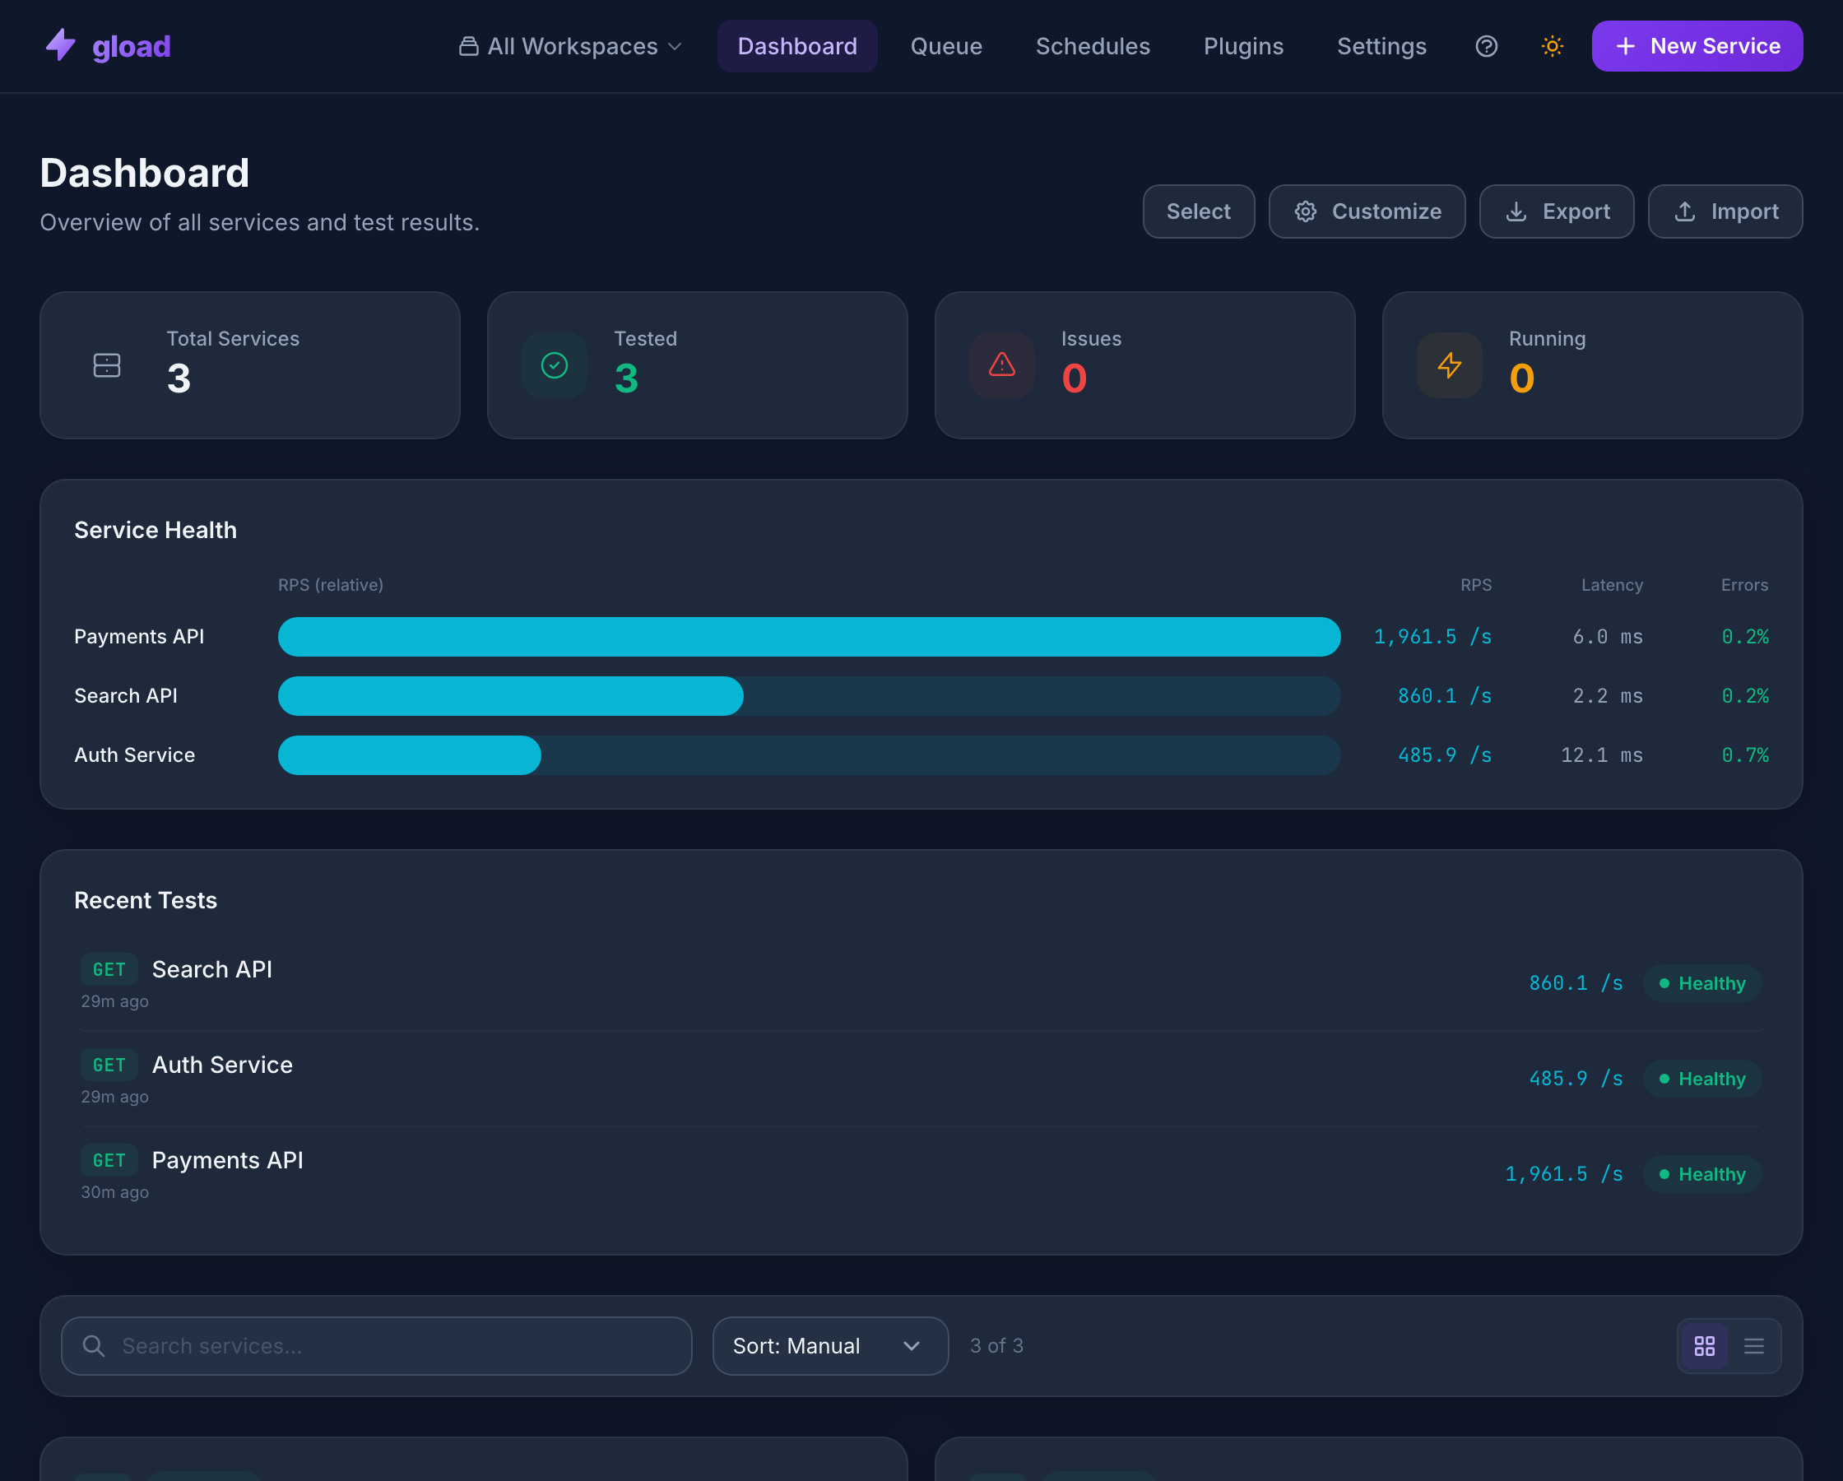Click the Tested count card

697,365
